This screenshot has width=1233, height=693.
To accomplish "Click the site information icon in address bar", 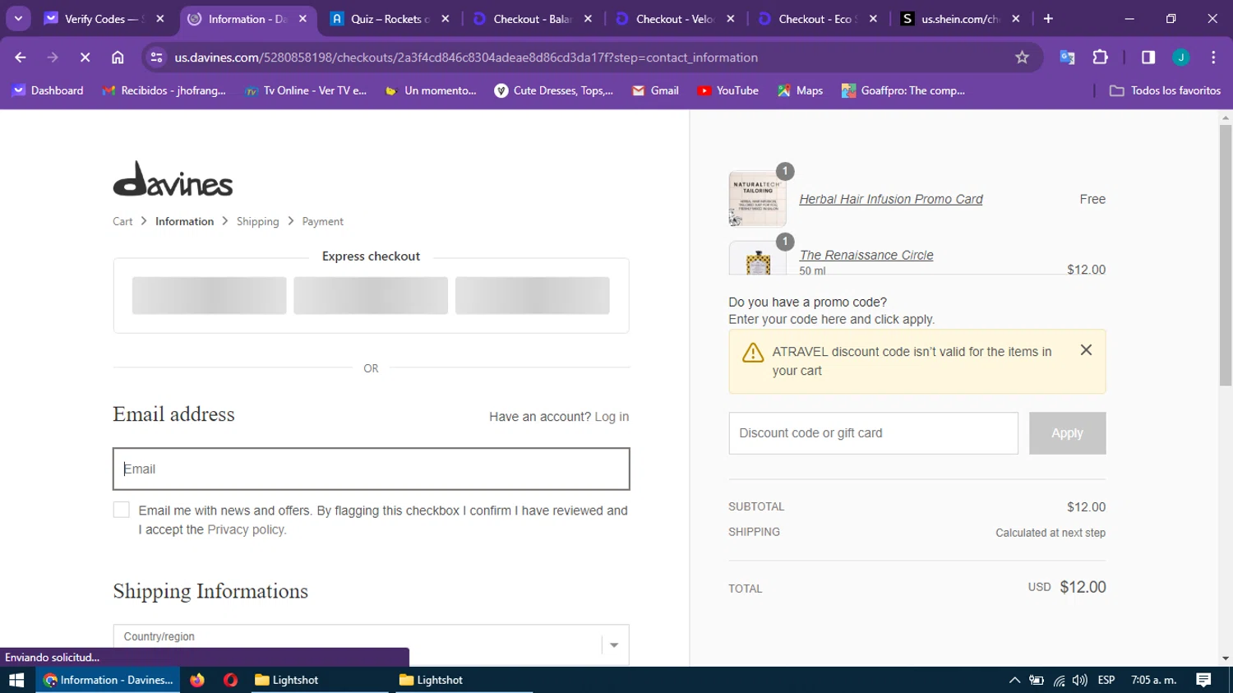I will pos(156,58).
